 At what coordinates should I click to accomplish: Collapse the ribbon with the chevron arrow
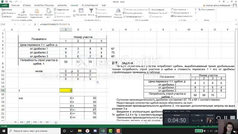236,20
